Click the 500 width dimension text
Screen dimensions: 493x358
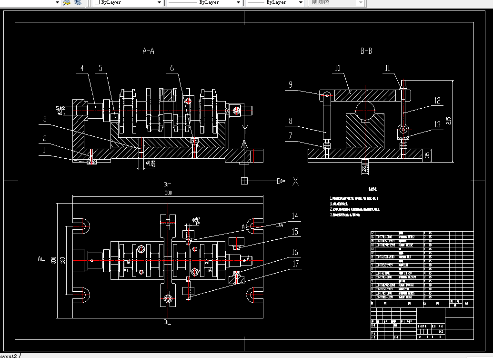click(x=168, y=193)
